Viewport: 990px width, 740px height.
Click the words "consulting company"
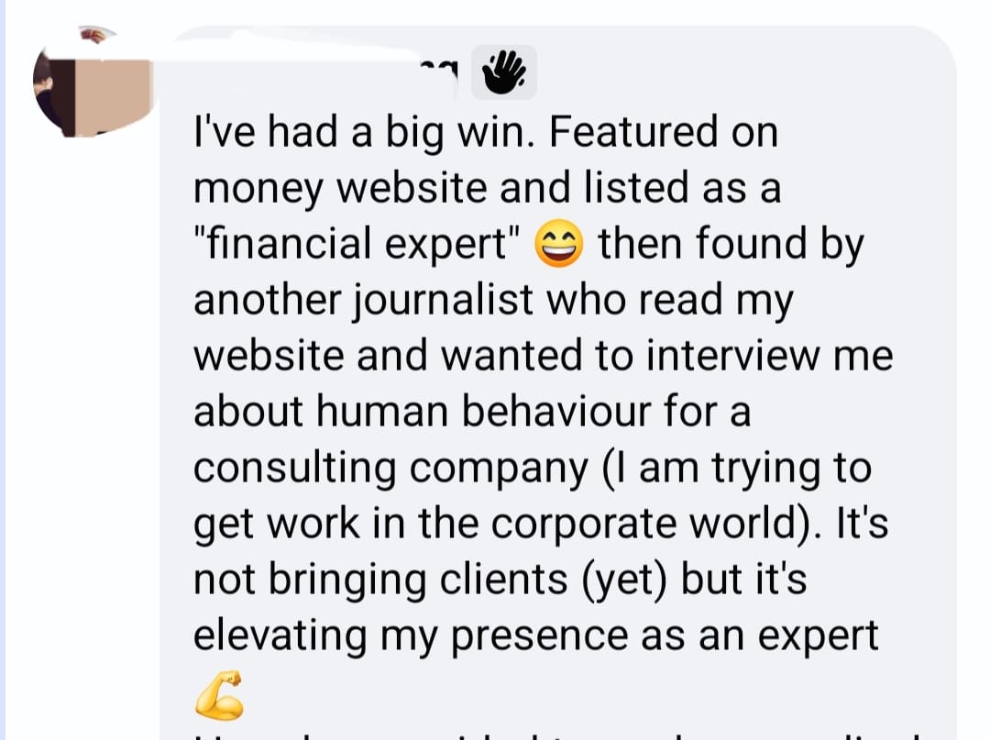(390, 469)
